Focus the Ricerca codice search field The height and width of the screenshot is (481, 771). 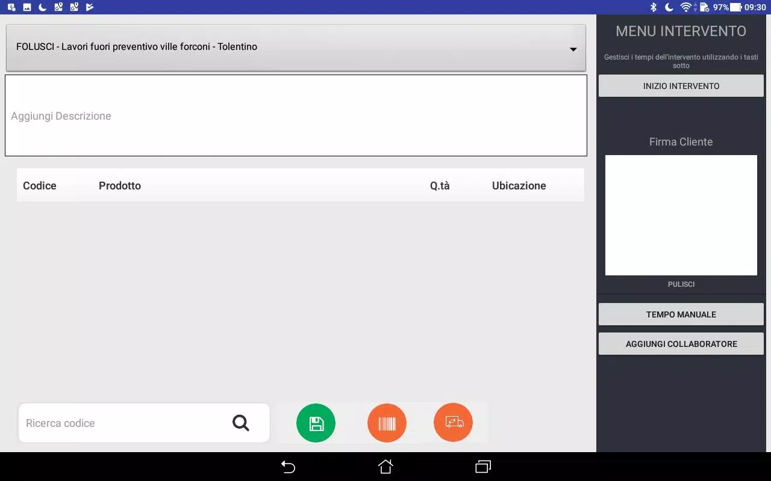(x=144, y=423)
